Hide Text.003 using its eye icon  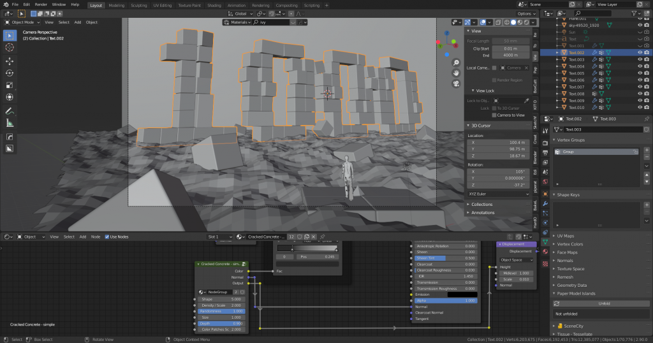tap(640, 59)
